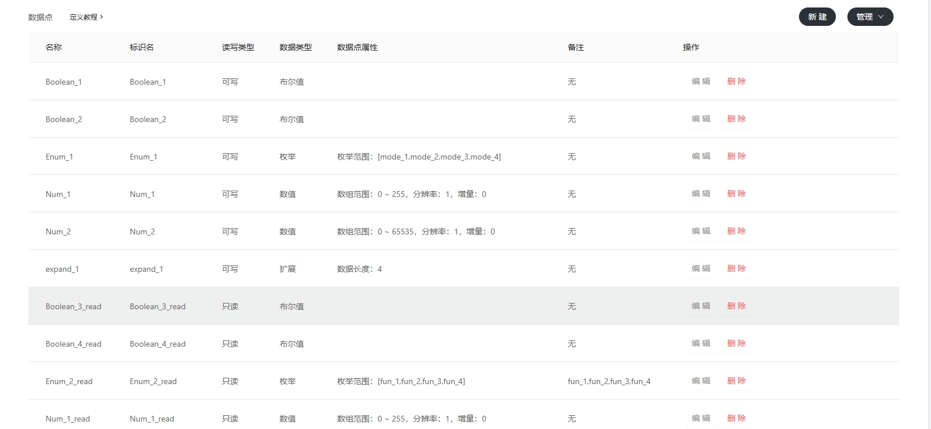The height and width of the screenshot is (429, 931).
Task: Click the 新建 (New) button
Action: click(817, 17)
